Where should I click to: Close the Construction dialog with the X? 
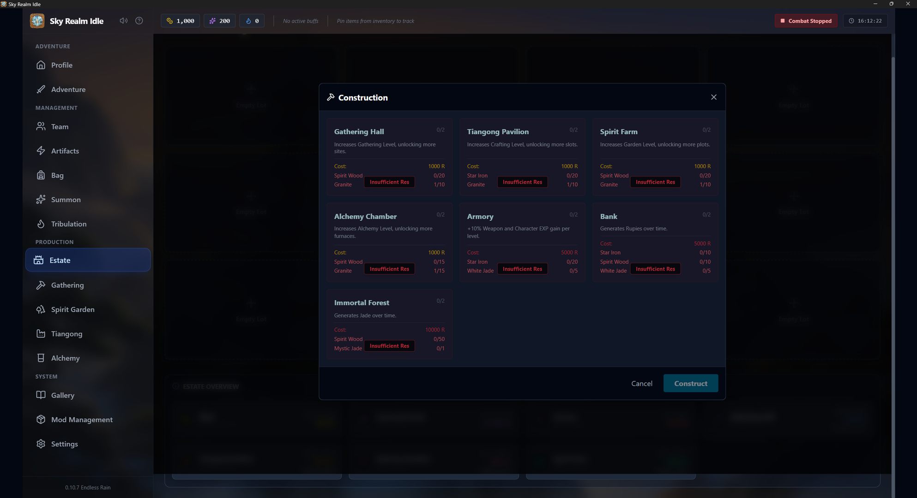click(x=713, y=97)
